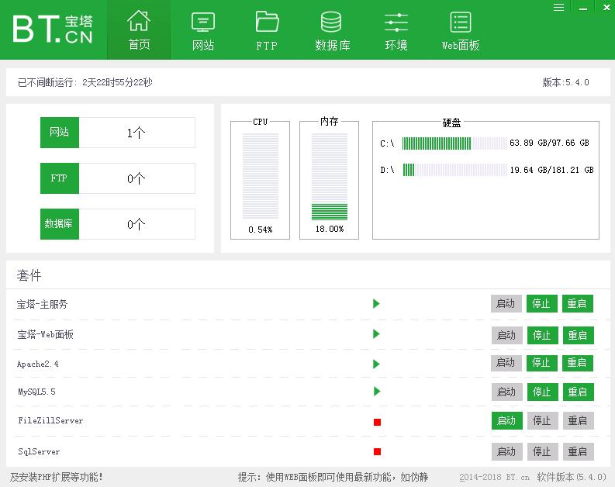Click the C:\ disk usage bar
The height and width of the screenshot is (487, 615).
(454, 143)
